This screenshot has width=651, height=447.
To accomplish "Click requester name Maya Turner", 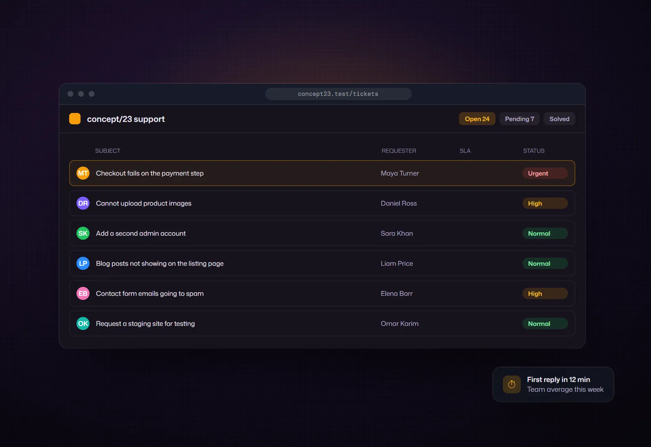I will 400,173.
